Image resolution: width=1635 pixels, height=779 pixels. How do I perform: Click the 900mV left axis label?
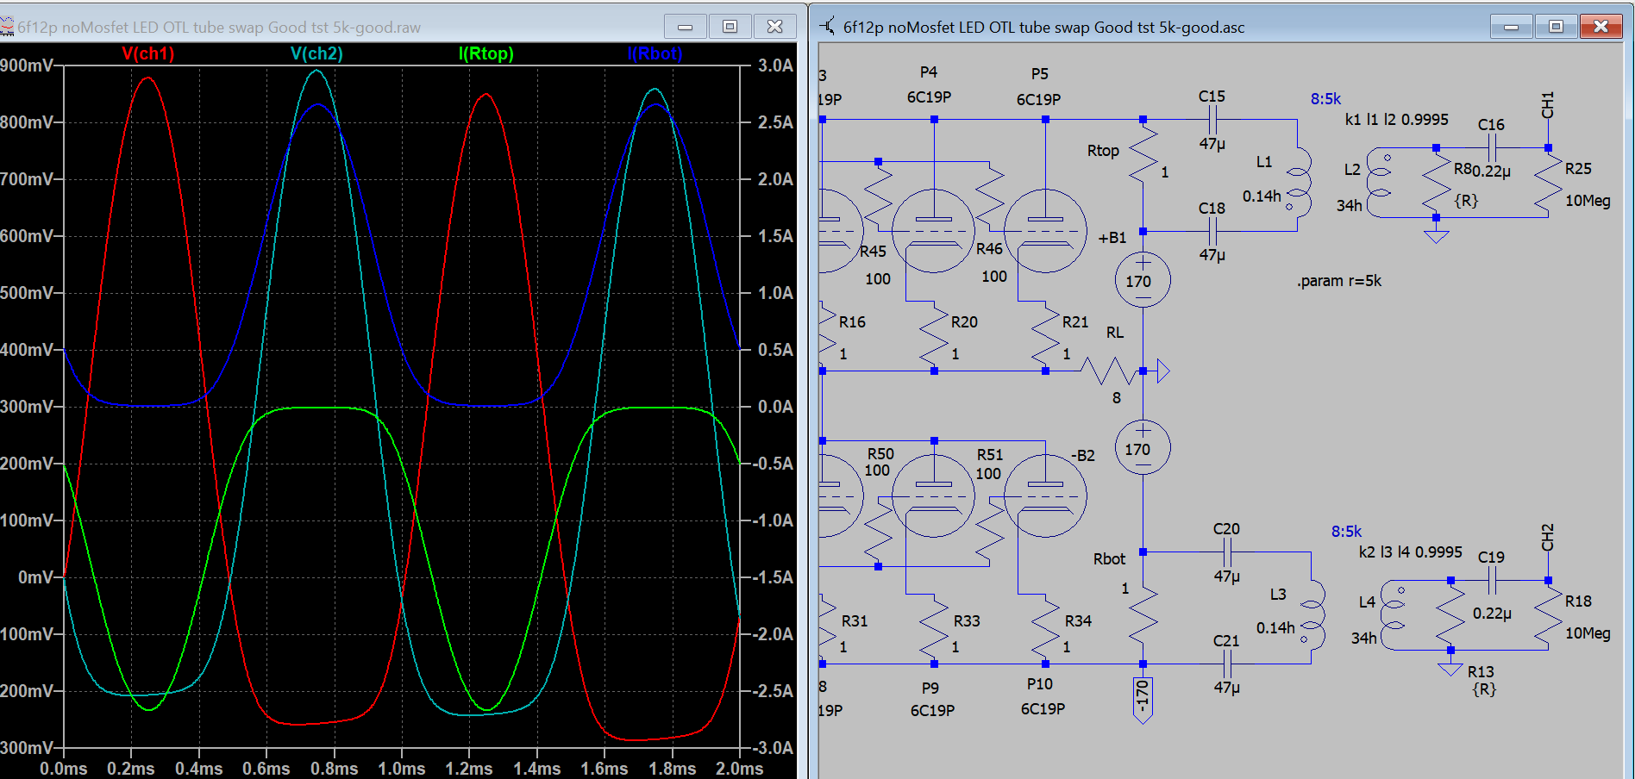pos(27,65)
